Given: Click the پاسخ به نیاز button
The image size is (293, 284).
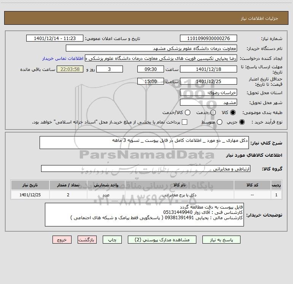Looking at the screenshot, I should click(221, 240).
